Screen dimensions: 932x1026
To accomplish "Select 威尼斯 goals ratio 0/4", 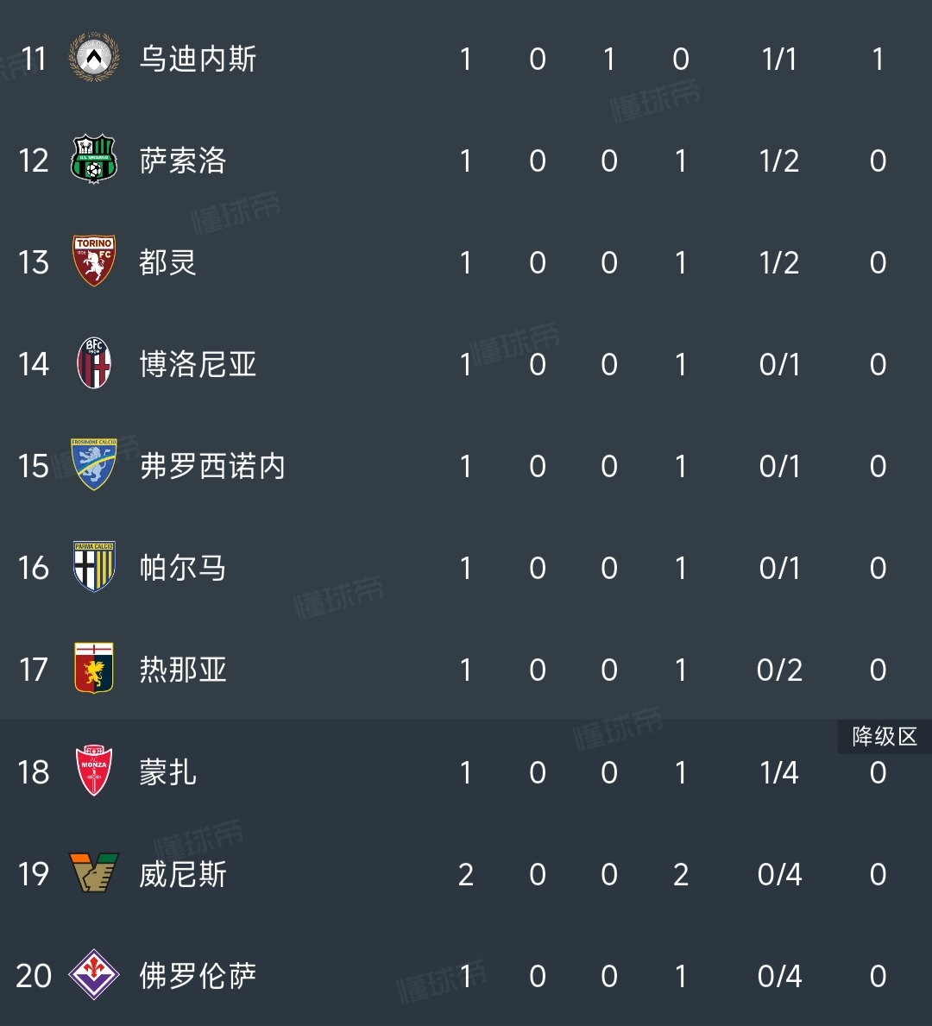I will click(779, 874).
